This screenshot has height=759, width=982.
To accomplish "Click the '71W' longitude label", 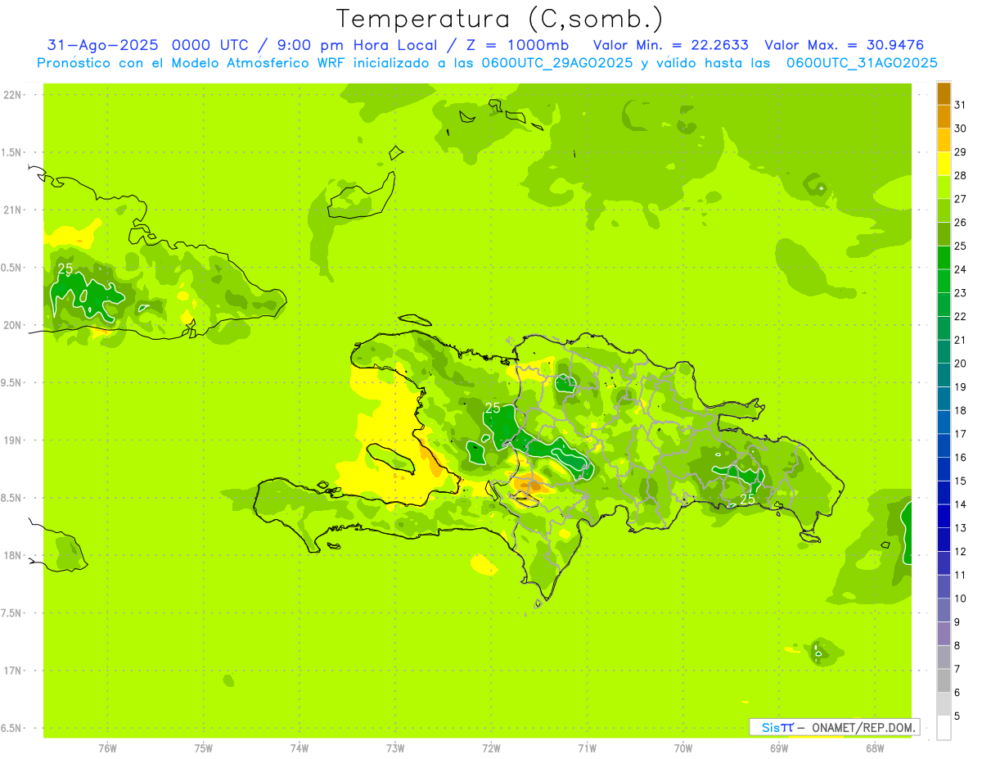I will (587, 748).
